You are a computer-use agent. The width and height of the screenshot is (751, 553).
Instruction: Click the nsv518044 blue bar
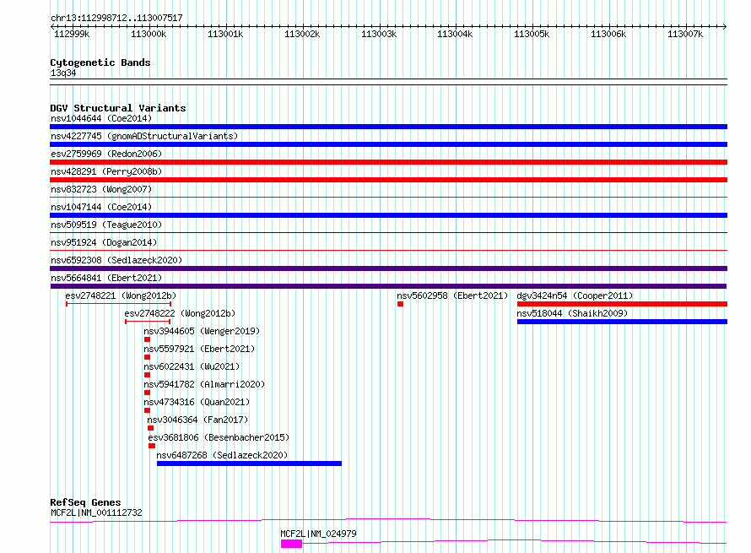click(x=622, y=322)
